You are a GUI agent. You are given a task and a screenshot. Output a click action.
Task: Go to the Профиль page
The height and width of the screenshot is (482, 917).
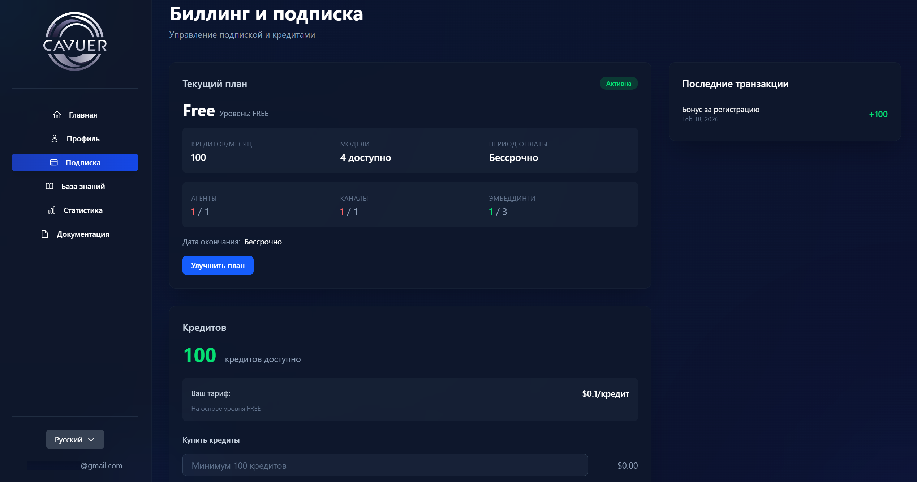click(83, 139)
